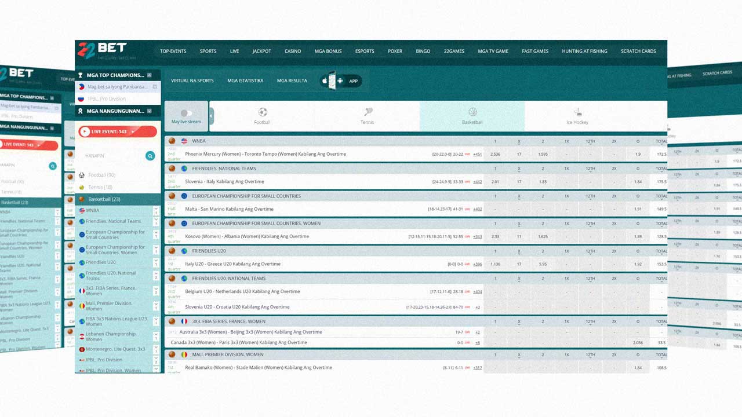742x417 pixels.
Task: Expand Lebanon Championship. Women sidebar entry
Action: 156,336
